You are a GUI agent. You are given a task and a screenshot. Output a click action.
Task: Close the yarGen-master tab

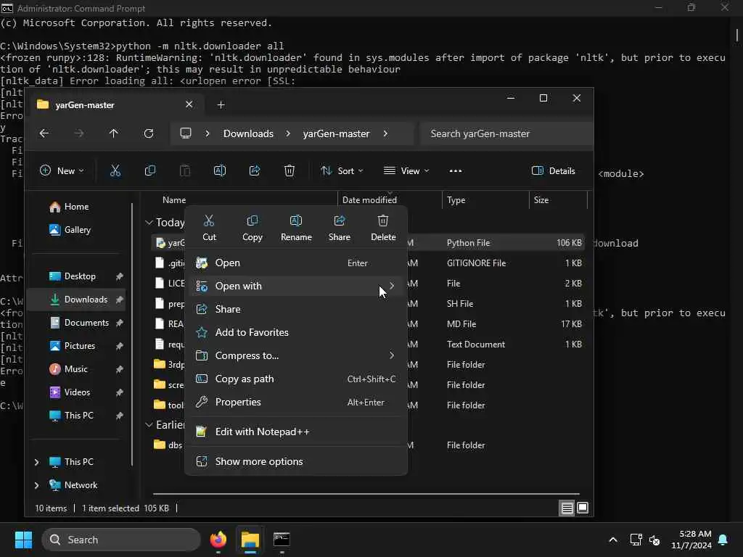(x=189, y=104)
